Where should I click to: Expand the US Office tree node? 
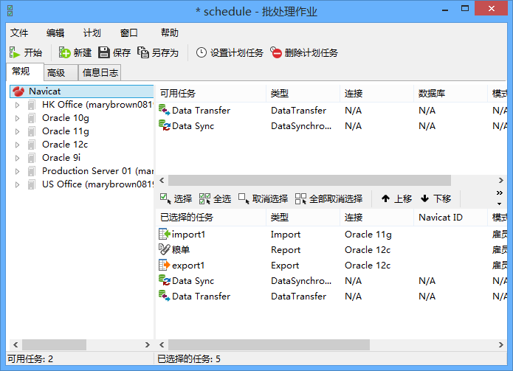tap(17, 184)
